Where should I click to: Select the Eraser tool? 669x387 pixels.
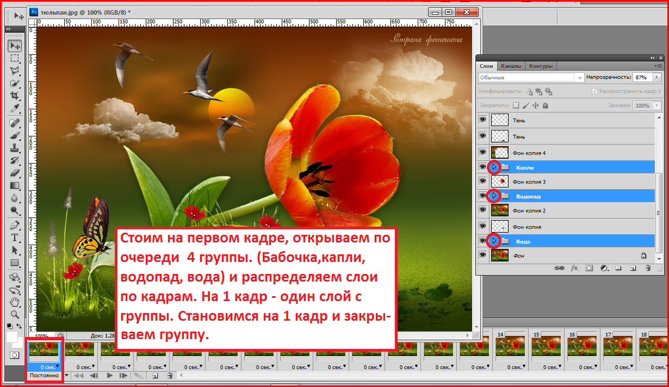point(15,173)
